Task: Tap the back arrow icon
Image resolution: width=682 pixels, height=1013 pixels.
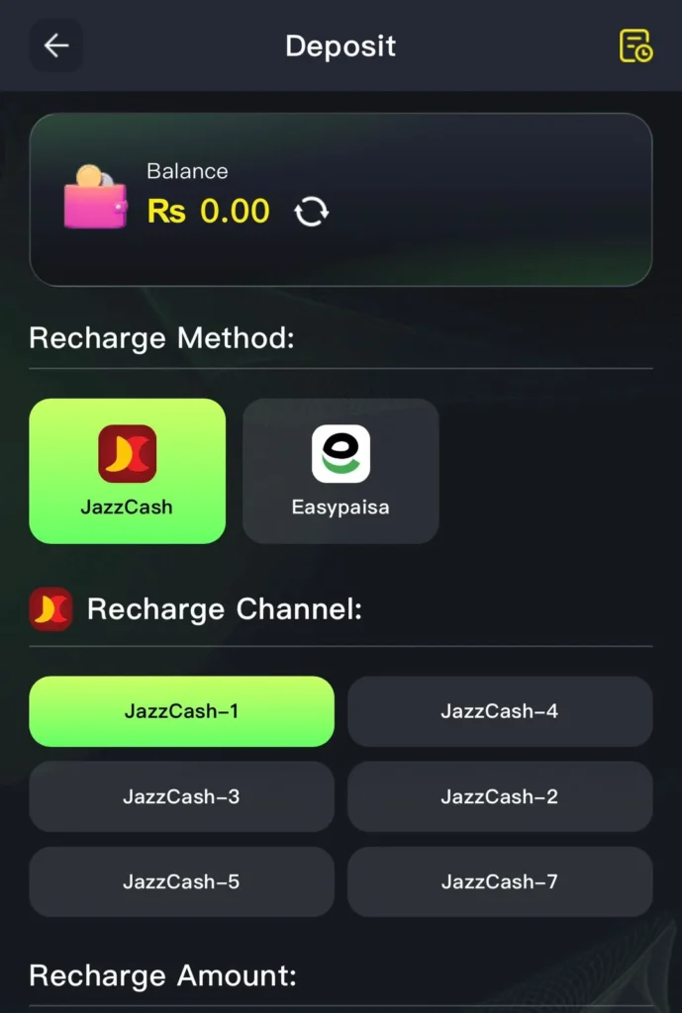Action: pos(55,46)
